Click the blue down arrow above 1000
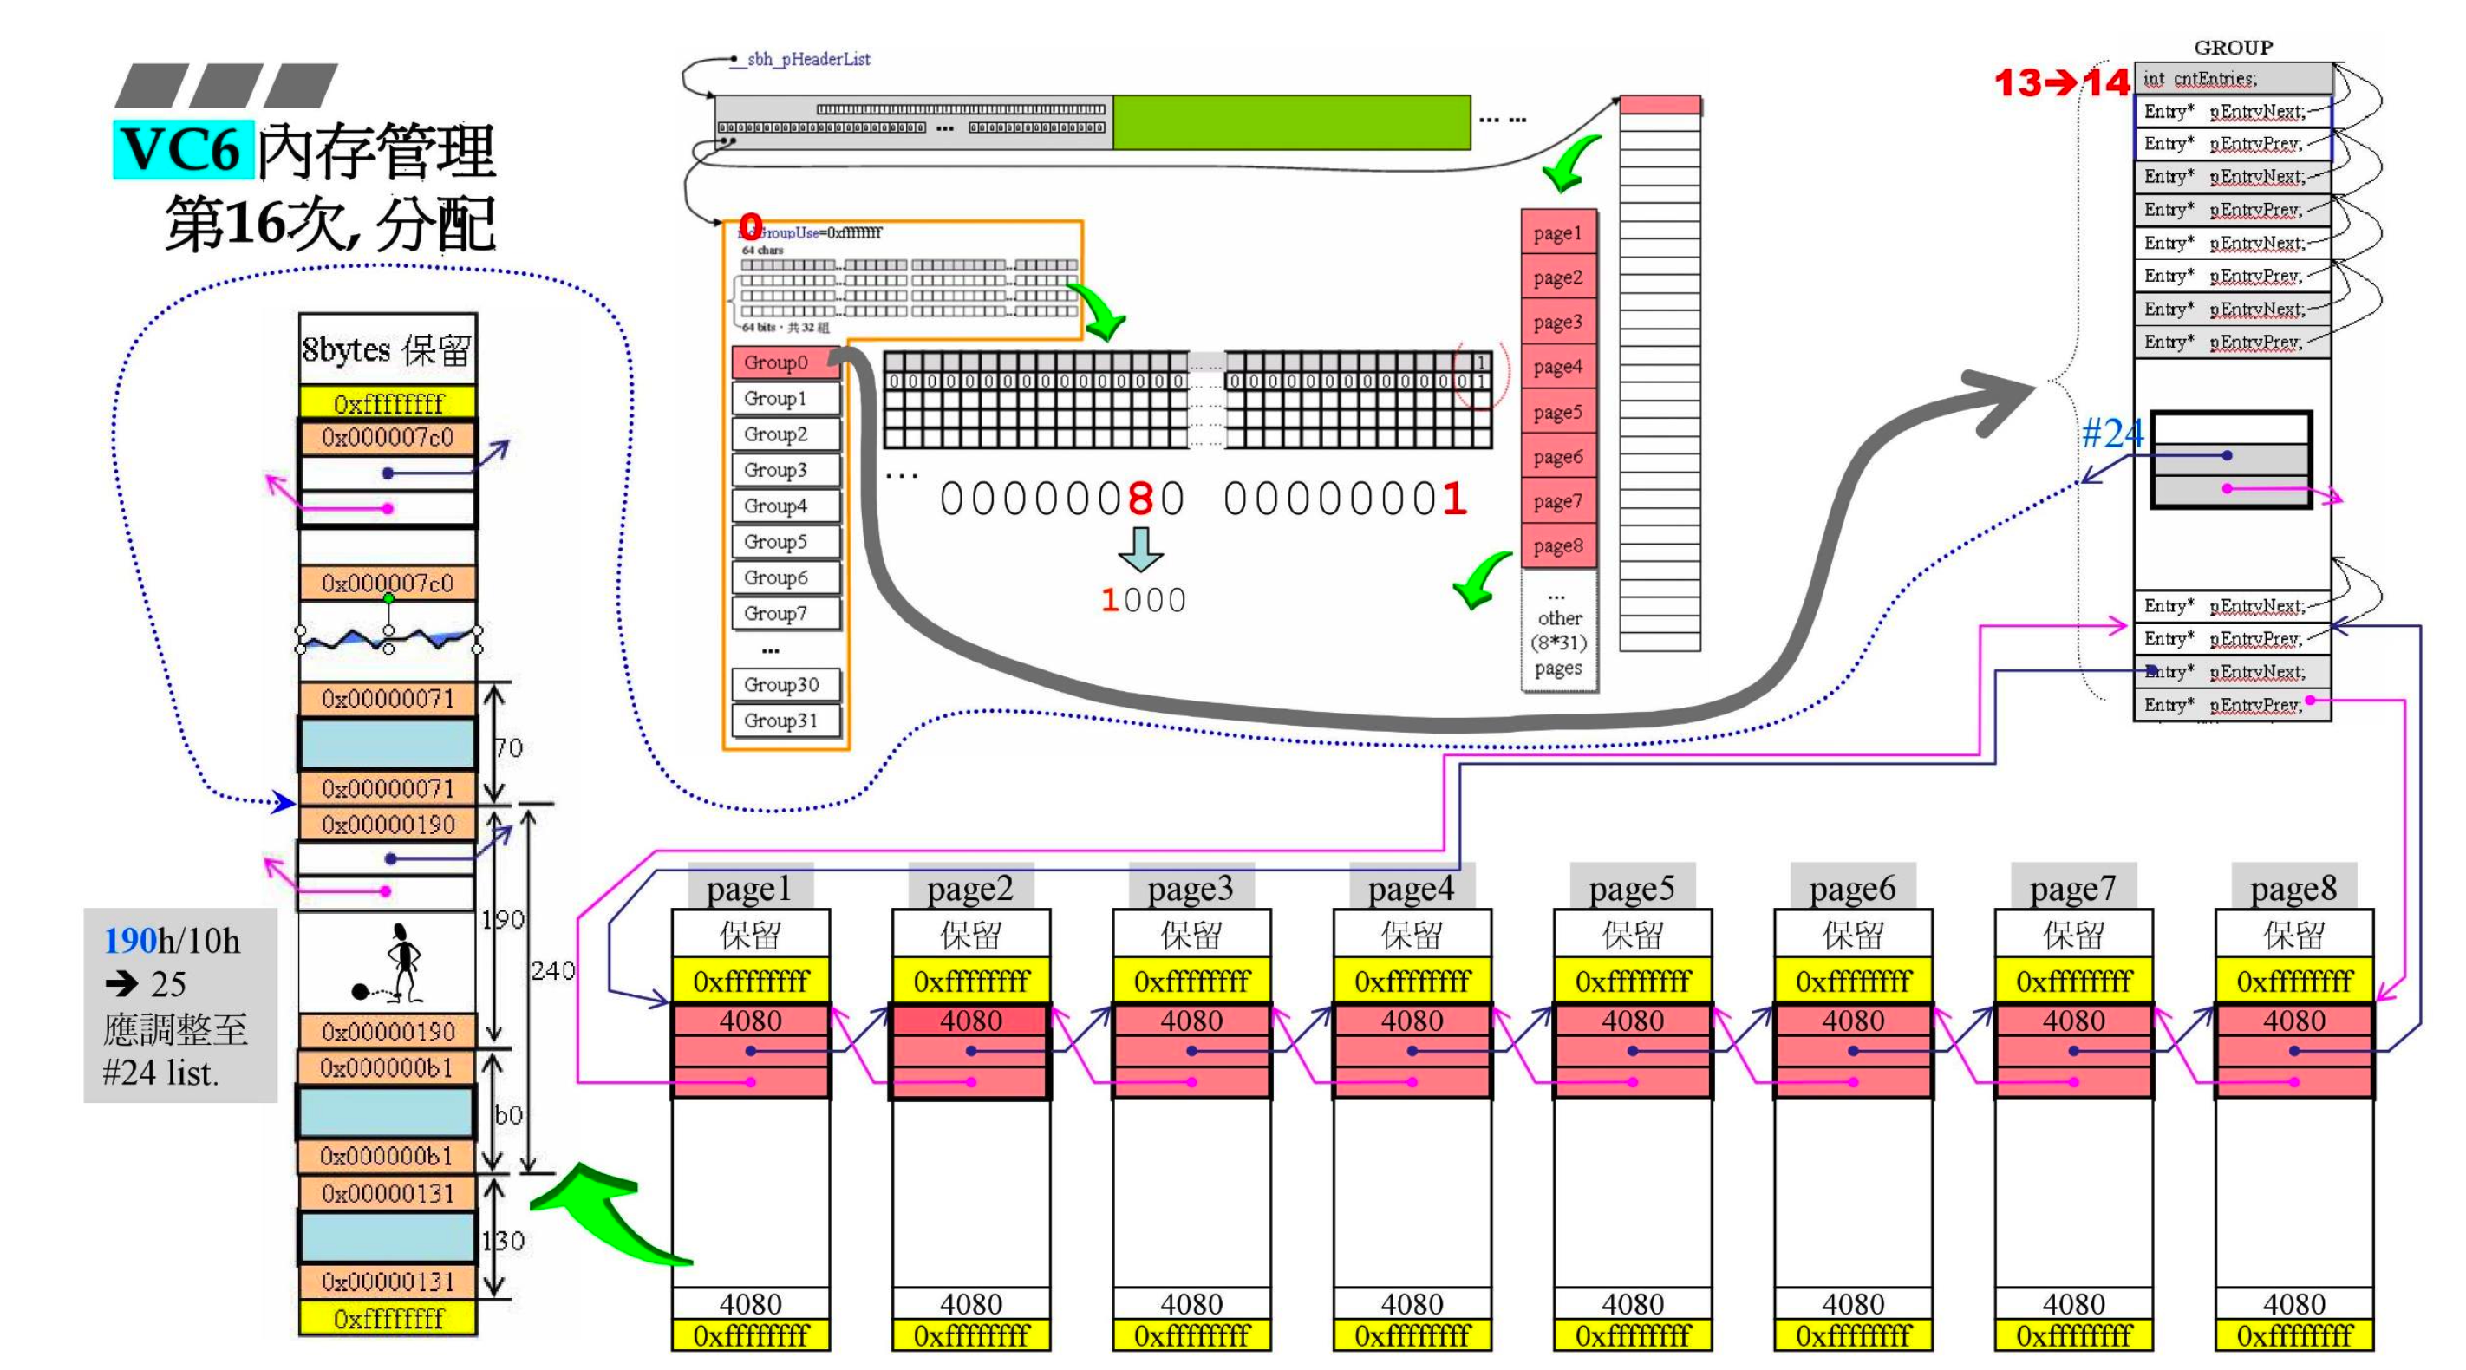Viewport: 2466px width, 1370px height. (x=1141, y=549)
